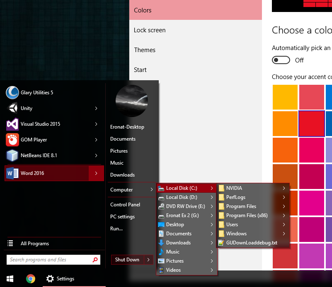Image resolution: width=332 pixels, height=287 pixels.
Task: Expand Shut Down options arrow
Action: pos(149,260)
